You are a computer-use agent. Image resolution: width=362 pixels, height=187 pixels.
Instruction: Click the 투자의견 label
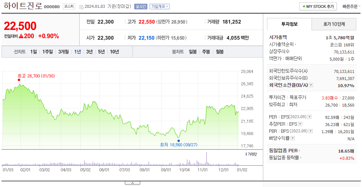click(277, 98)
